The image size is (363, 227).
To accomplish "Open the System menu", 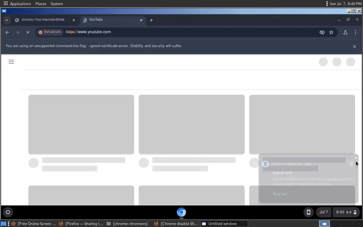I will coord(57,4).
